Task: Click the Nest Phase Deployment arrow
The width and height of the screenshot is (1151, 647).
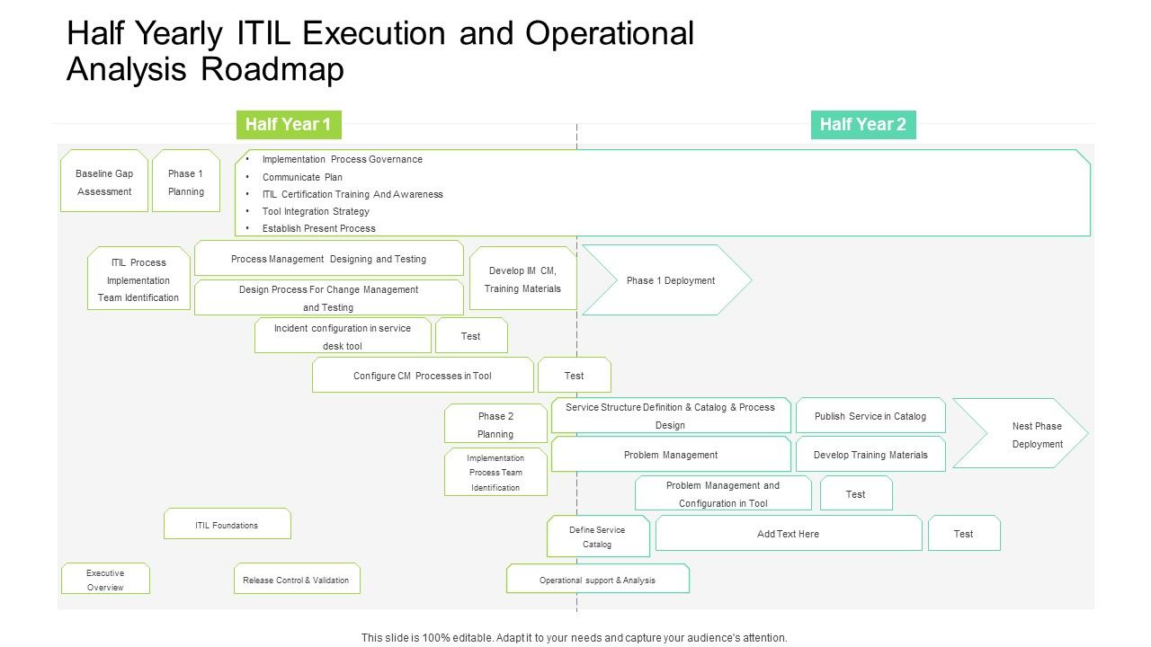Action: tap(1021, 434)
